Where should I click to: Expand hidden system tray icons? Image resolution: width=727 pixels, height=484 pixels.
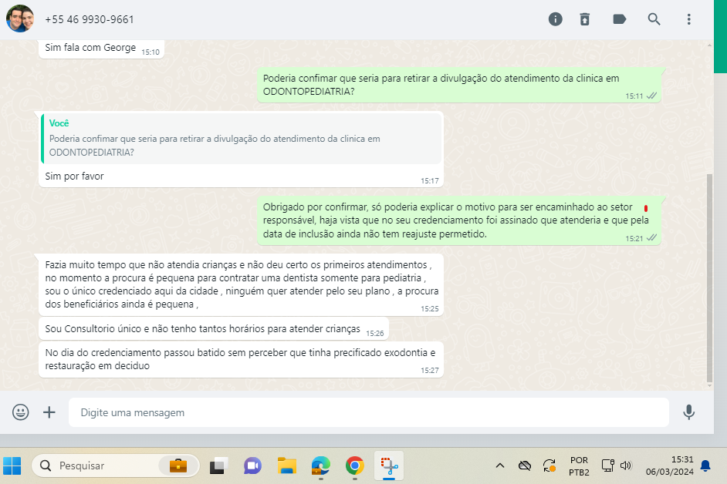500,466
